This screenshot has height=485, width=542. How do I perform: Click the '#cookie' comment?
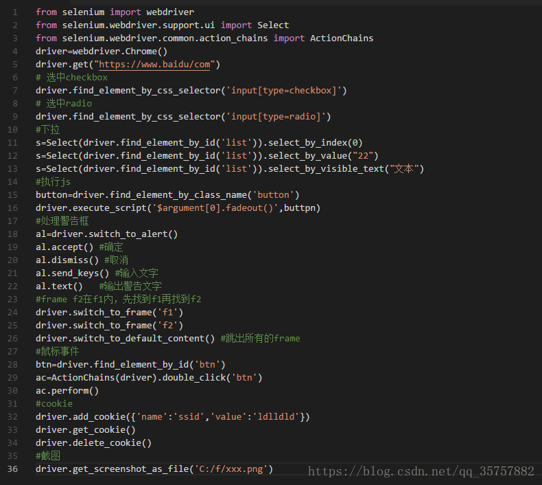[54, 404]
